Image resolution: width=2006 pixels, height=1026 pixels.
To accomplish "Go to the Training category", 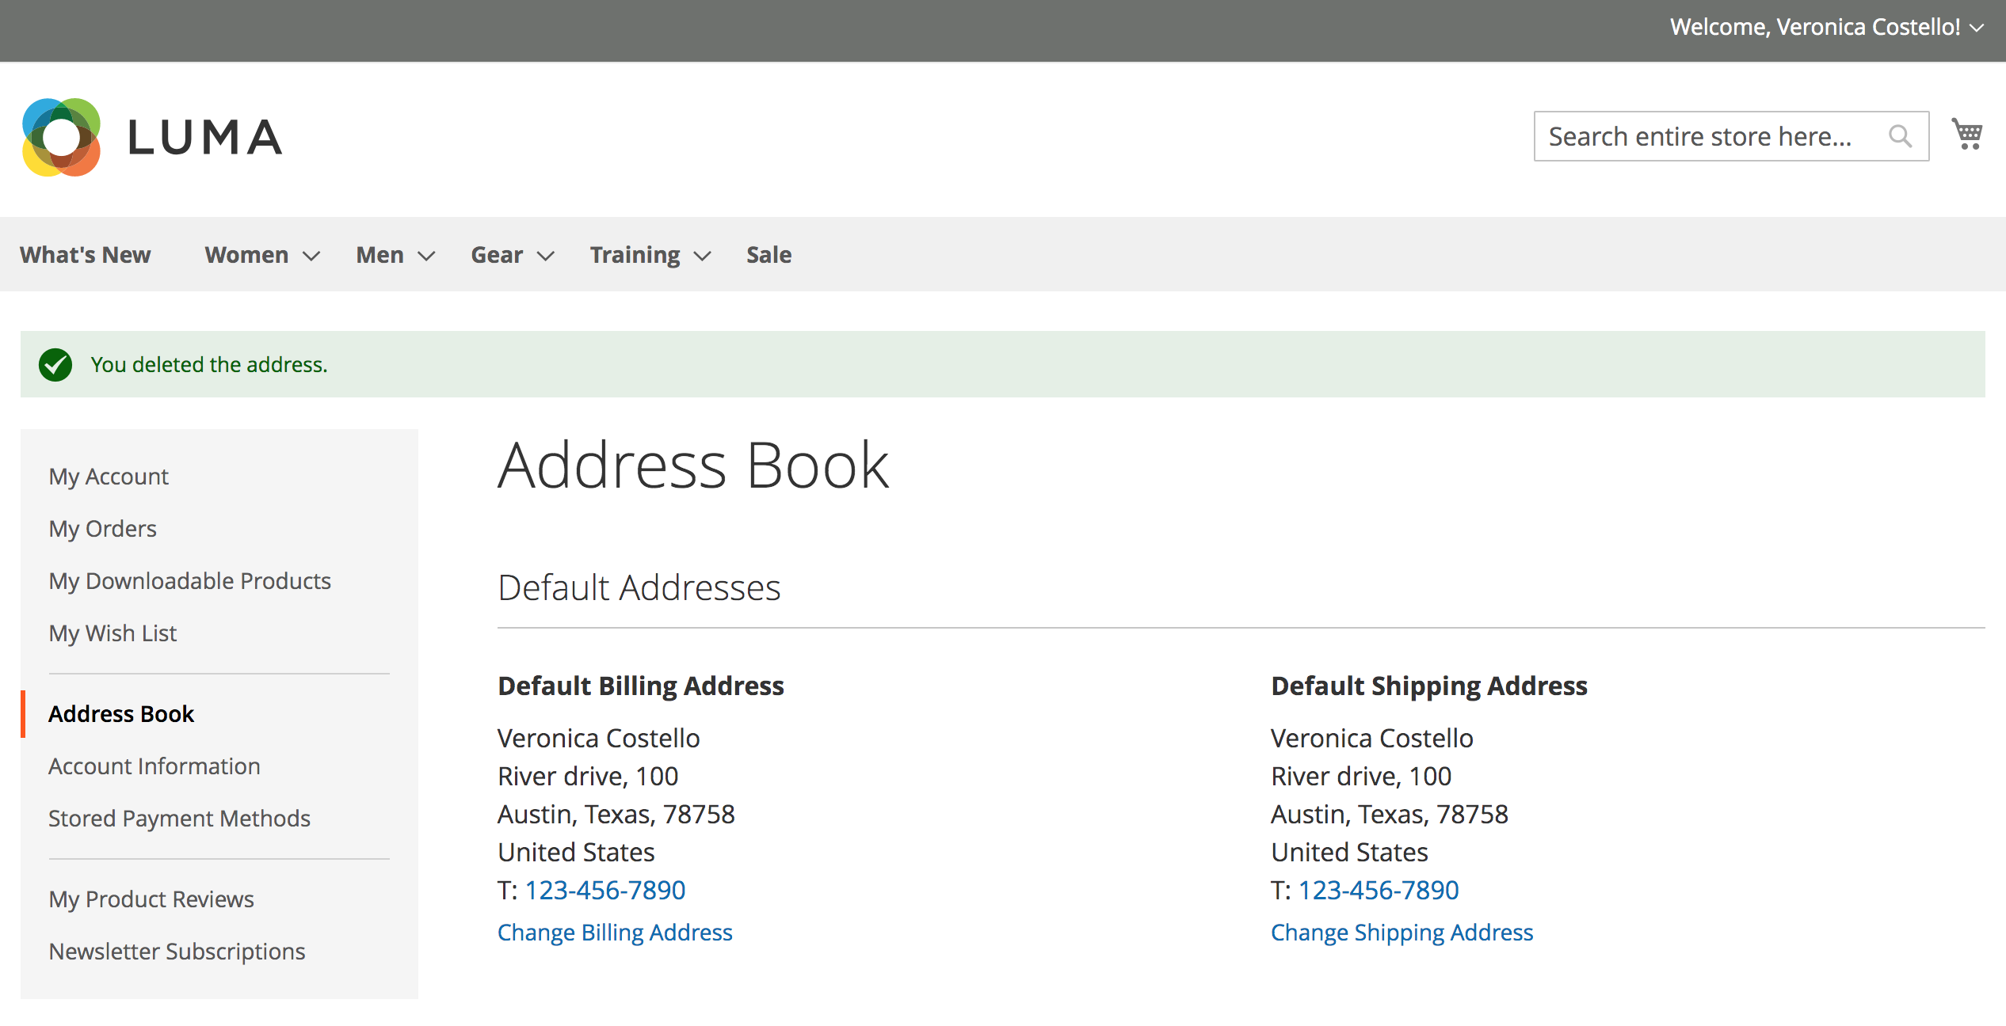I will [x=635, y=255].
